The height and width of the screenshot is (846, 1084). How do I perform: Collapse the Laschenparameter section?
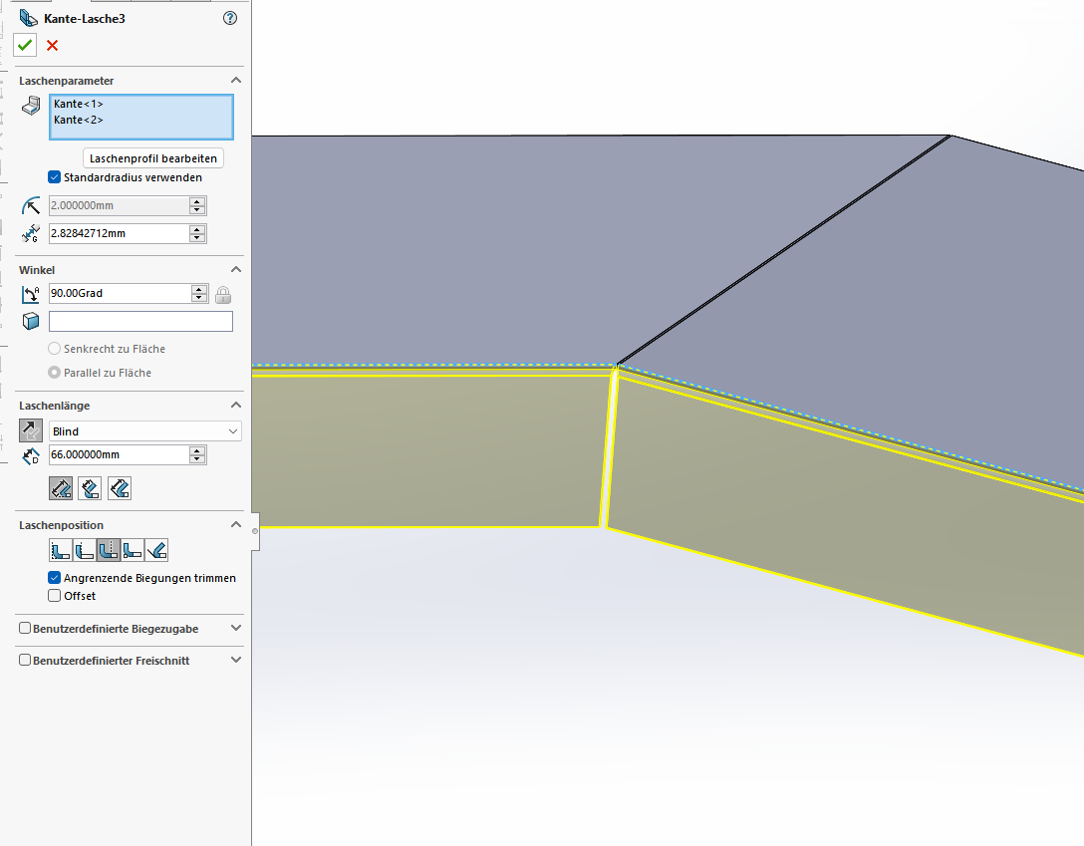(x=236, y=80)
